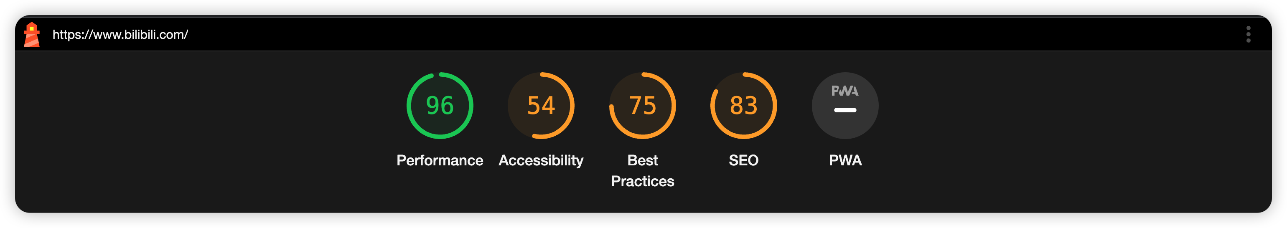The image size is (1287, 228).
Task: Open the three-dot tools menu
Action: 1248,34
